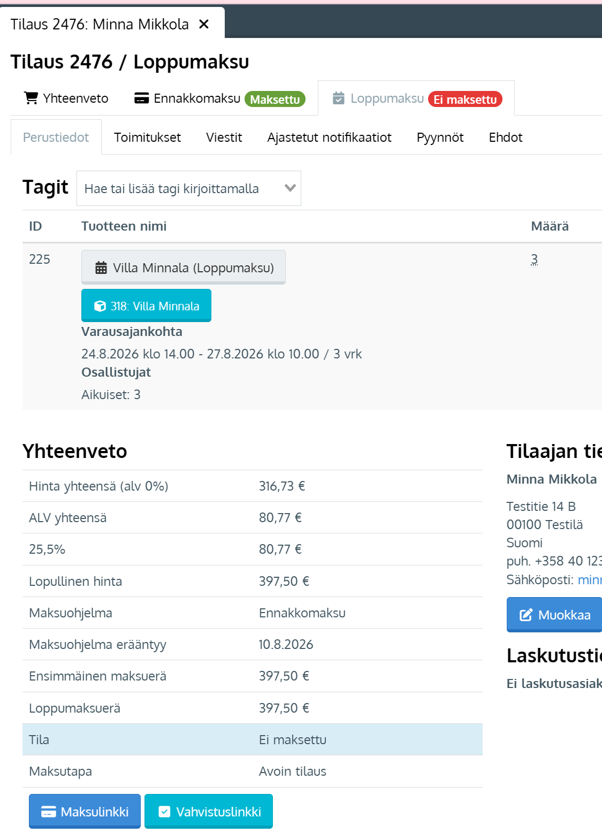Click the Määrä column header
Viewport: 602px width, 833px height.
click(550, 226)
